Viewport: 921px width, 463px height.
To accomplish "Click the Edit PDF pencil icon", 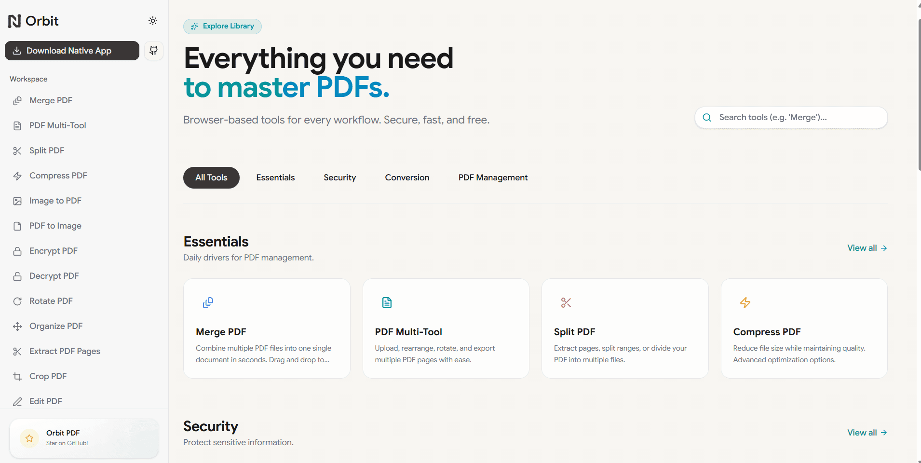I will [17, 402].
